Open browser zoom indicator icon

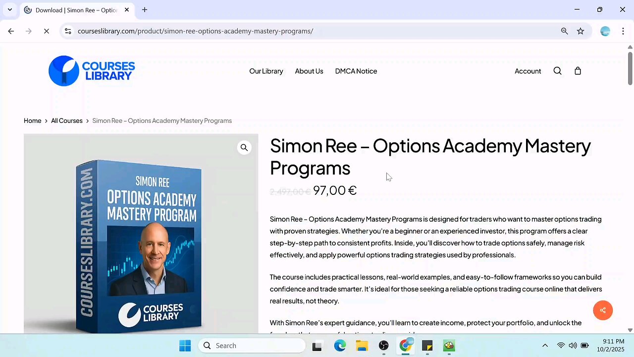click(x=564, y=31)
